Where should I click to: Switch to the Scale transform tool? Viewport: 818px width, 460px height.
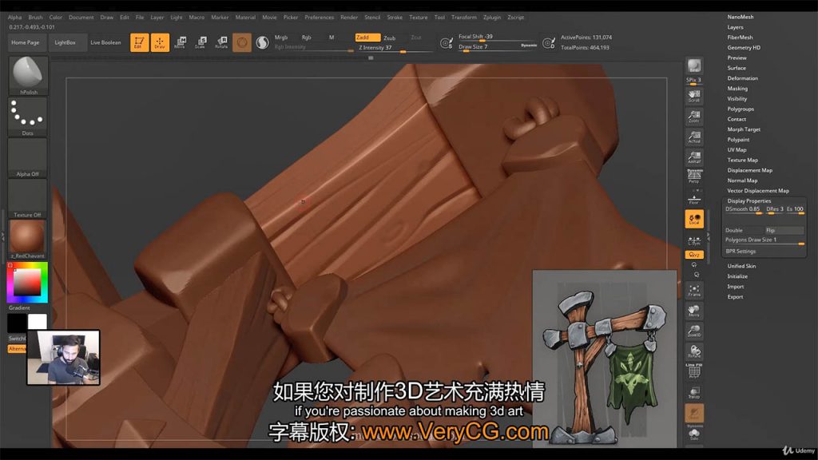(201, 42)
